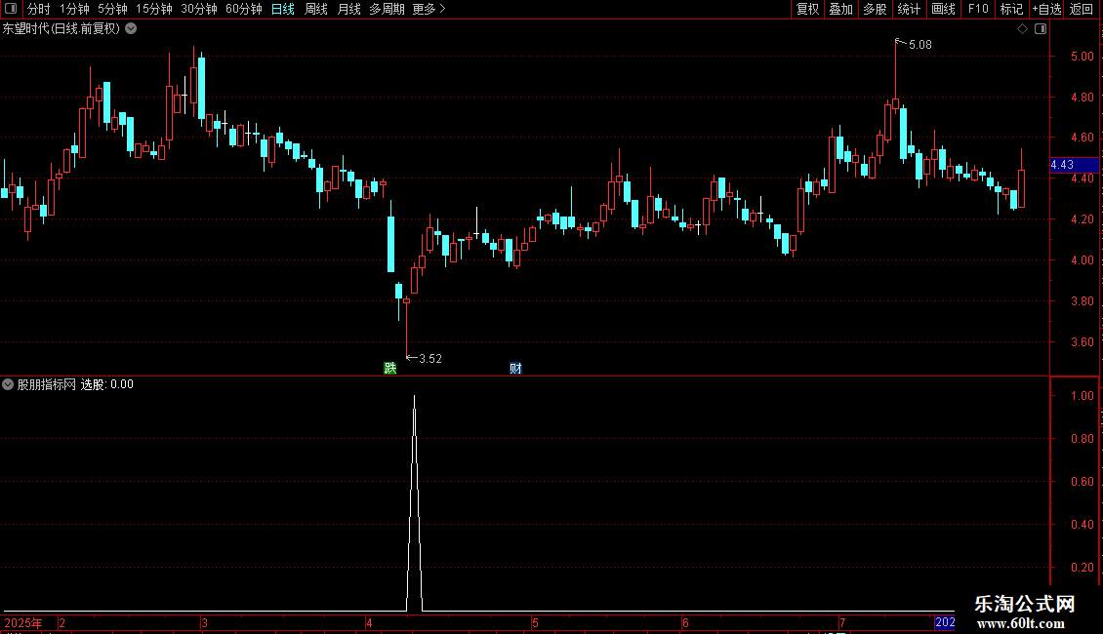Viewport: 1103px width, 634px height.
Task: Click the 5.08 high price label
Action: click(920, 44)
